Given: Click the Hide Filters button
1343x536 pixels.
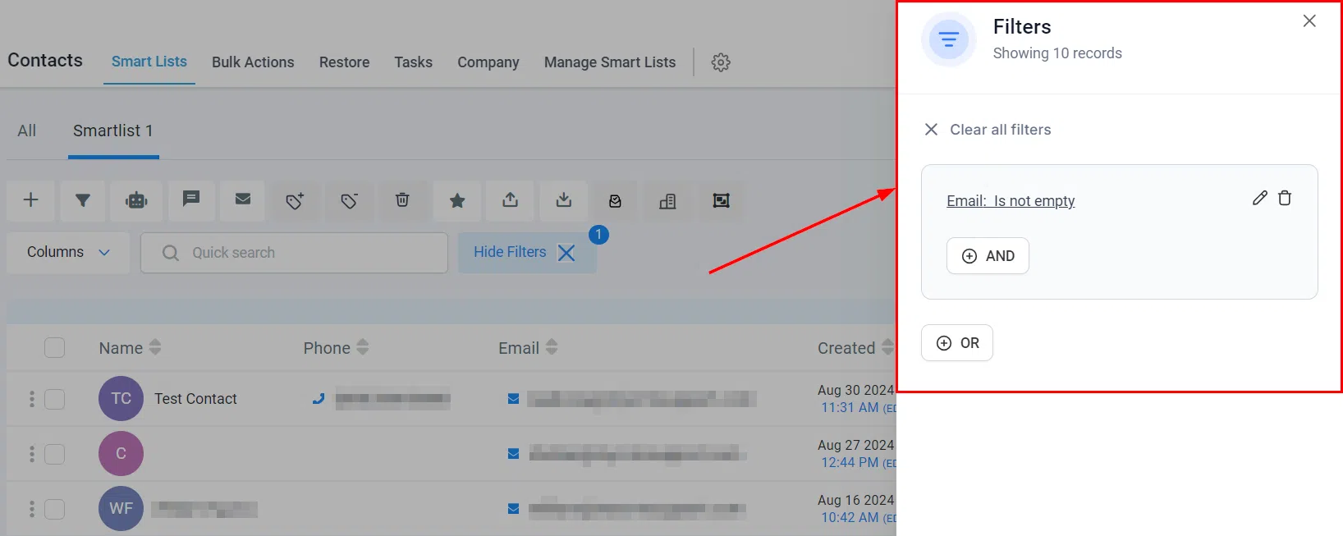Looking at the screenshot, I should point(527,252).
